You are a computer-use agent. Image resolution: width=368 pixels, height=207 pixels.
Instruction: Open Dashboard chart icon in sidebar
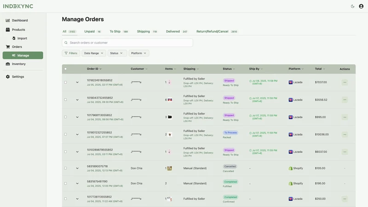(8, 20)
